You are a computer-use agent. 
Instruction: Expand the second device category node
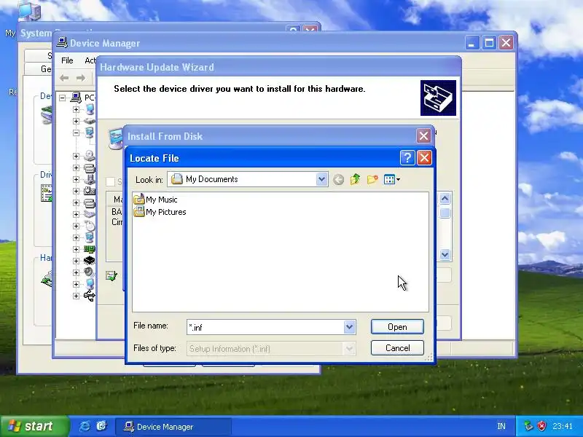click(x=76, y=121)
